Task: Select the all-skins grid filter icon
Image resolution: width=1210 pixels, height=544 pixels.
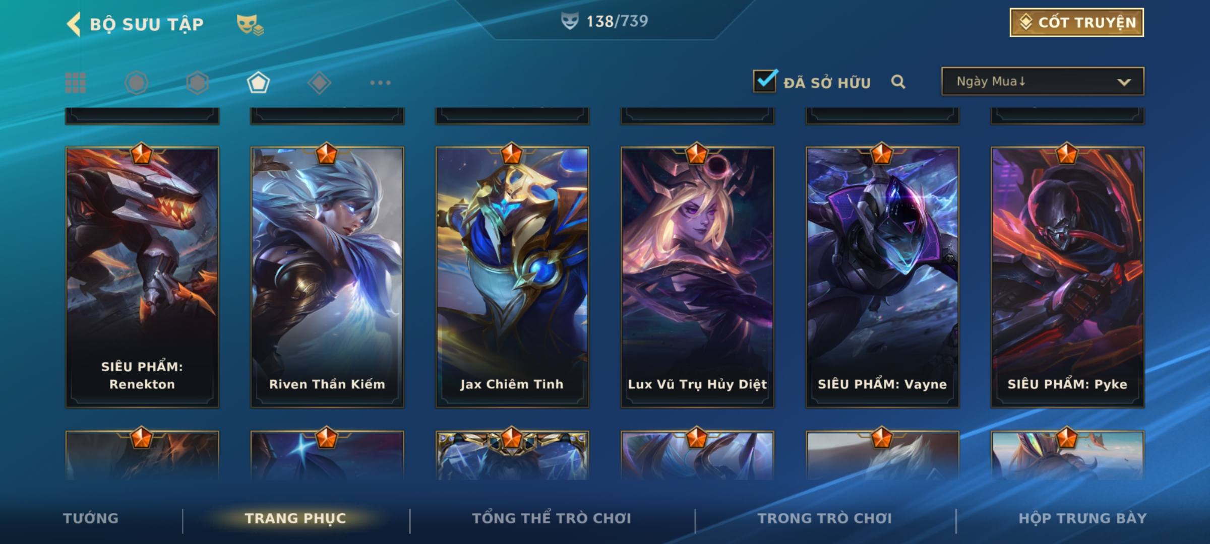Action: coord(76,83)
